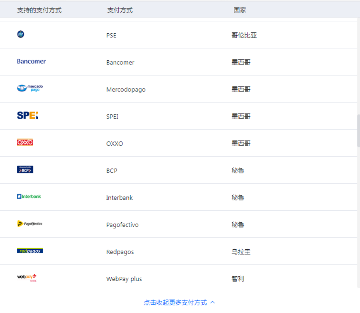Click the Interbank logo
Screen dimensions: 360x313
(29, 197)
